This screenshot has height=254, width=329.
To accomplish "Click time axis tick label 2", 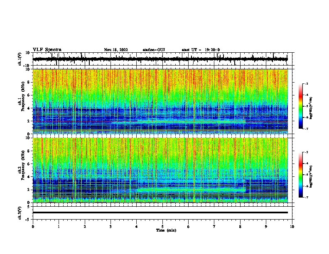I will (x=85, y=227).
